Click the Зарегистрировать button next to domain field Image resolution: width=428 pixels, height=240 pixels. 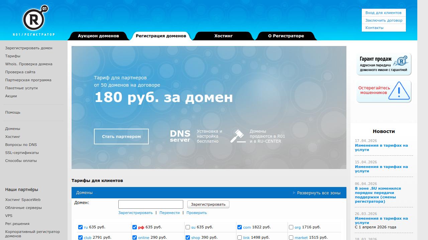208,204
